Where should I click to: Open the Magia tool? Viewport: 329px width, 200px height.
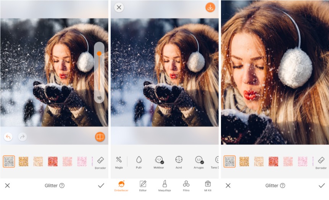tap(119, 163)
